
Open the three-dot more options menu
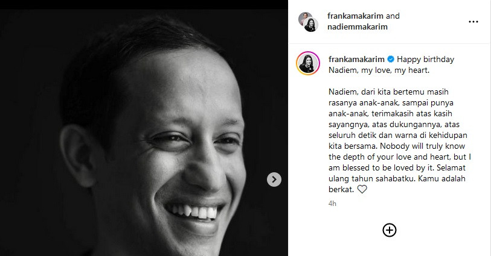pyautogui.click(x=473, y=21)
